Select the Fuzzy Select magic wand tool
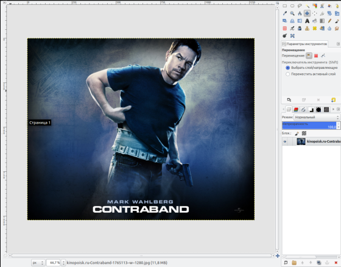The image size is (341, 267). coord(307,6)
